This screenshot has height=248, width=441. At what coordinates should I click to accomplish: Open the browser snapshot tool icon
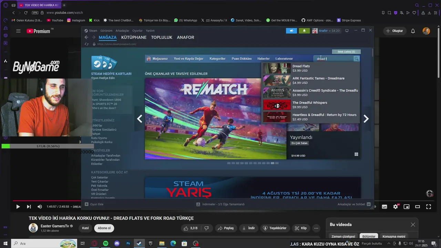389,13
